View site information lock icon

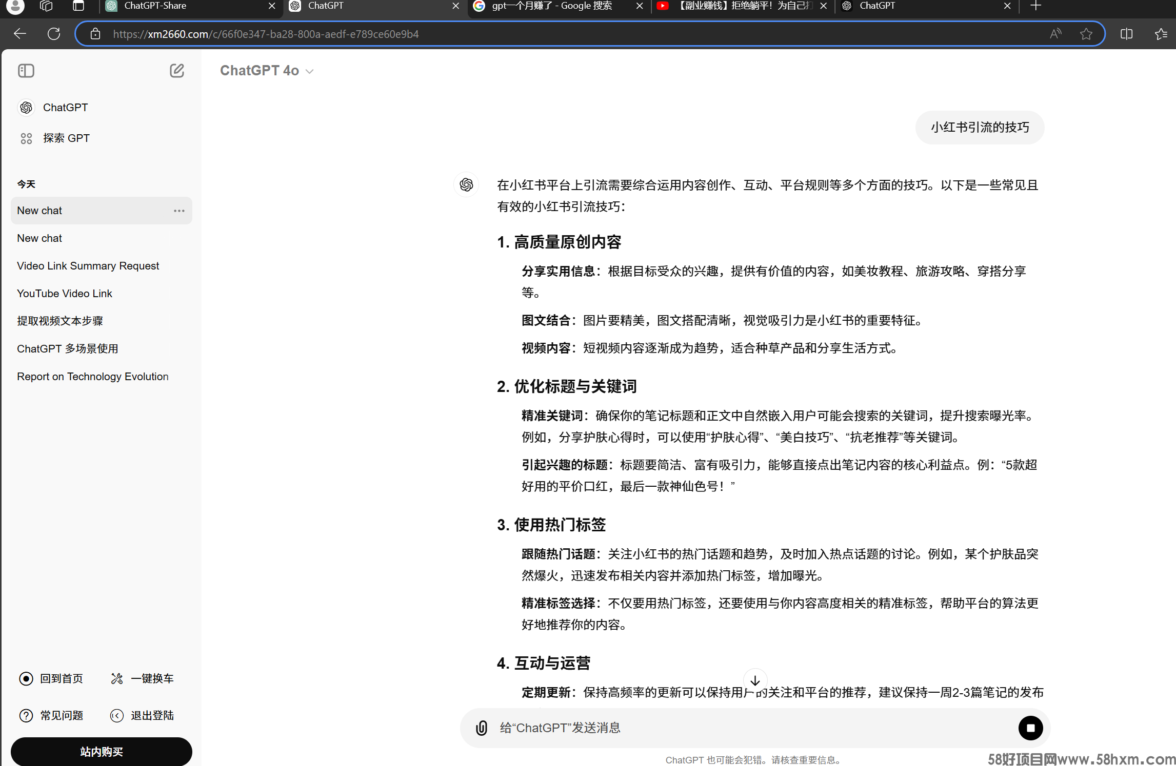tap(95, 34)
